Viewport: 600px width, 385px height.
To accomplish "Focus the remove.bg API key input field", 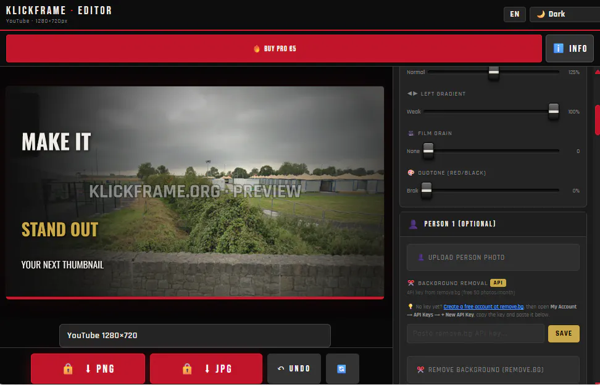I will [475, 333].
